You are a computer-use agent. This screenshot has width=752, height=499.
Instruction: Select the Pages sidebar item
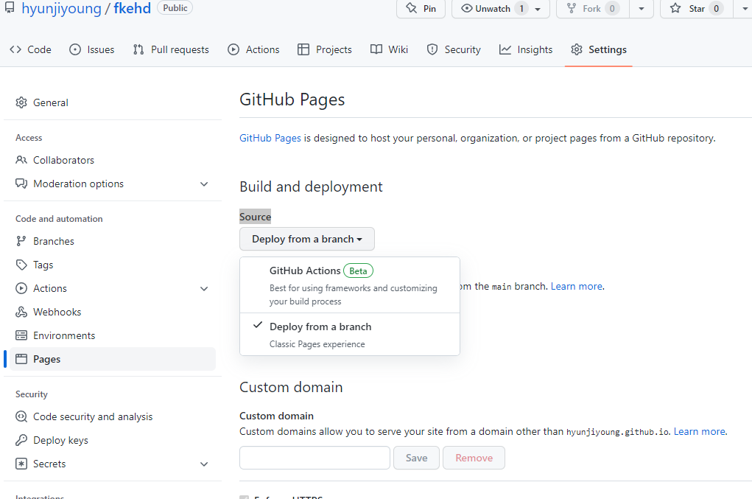(113, 359)
